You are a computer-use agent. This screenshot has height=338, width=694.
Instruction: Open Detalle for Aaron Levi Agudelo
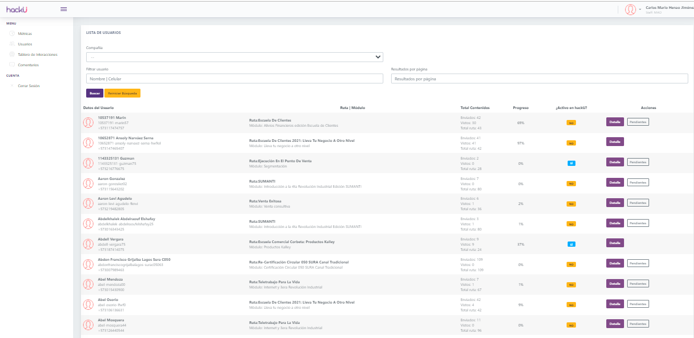click(615, 202)
